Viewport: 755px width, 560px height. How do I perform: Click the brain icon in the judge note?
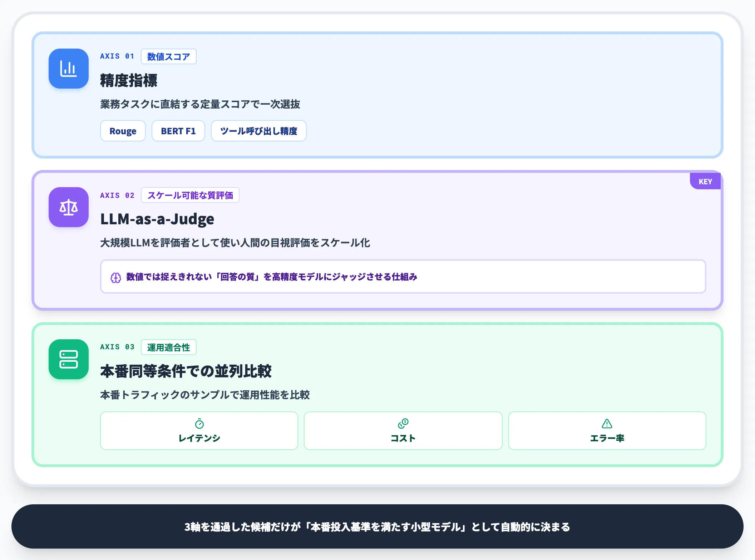pyautogui.click(x=116, y=277)
